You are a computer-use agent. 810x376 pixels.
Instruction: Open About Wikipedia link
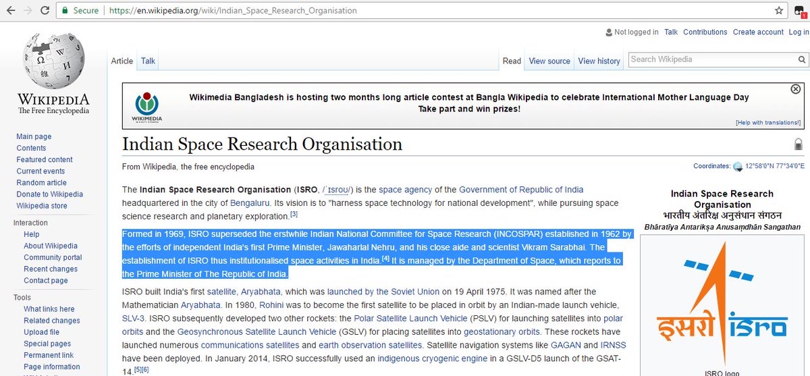tap(51, 246)
